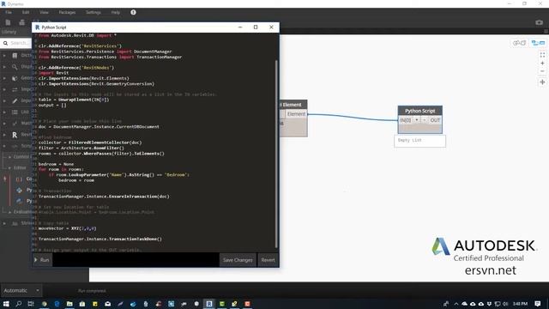Click the library search magnifier icon
The width and height of the screenshot is (549, 309).
tap(5, 43)
